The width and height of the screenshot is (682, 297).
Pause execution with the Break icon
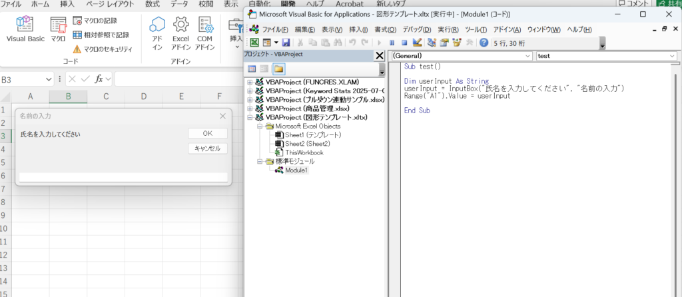[392, 43]
